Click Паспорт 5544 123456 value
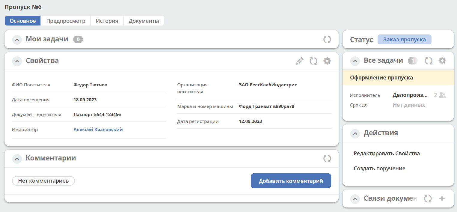 click(97, 115)
